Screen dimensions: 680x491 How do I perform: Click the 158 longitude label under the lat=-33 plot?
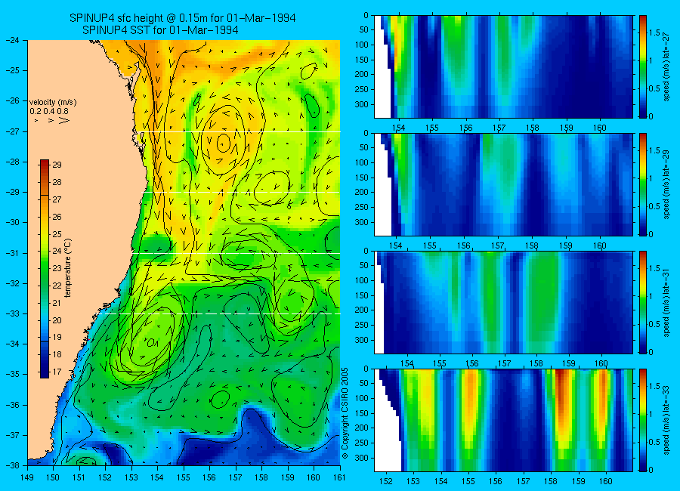(551, 481)
